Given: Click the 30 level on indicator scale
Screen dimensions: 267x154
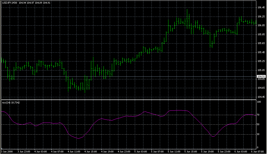Looking at the screenshot, I should [x=258, y=134].
